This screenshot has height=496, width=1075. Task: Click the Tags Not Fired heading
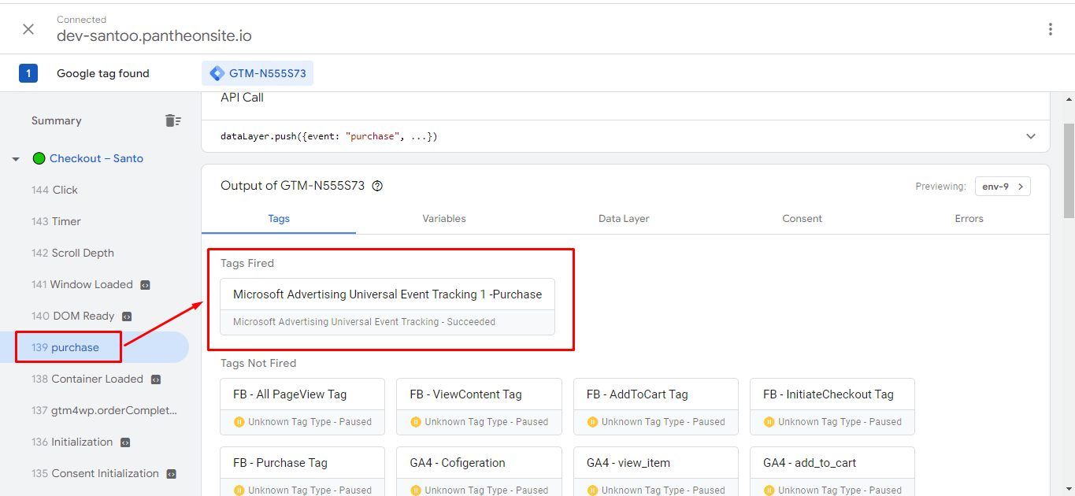click(258, 363)
